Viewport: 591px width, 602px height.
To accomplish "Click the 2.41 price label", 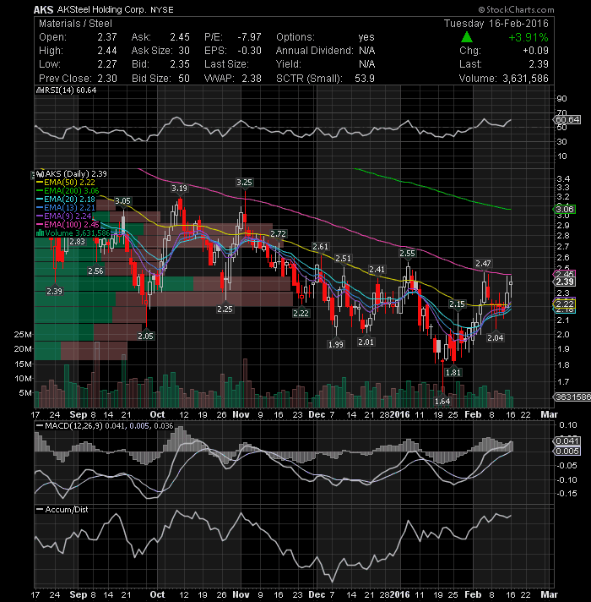I will coord(377,270).
